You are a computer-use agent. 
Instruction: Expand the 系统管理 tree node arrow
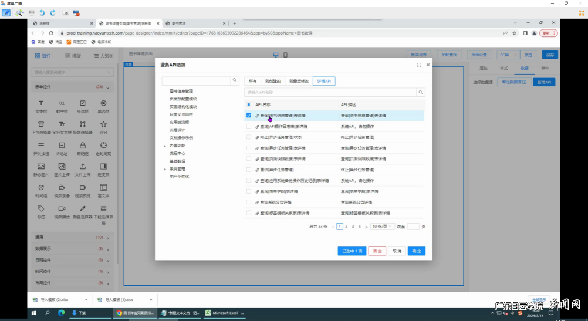coord(165,169)
